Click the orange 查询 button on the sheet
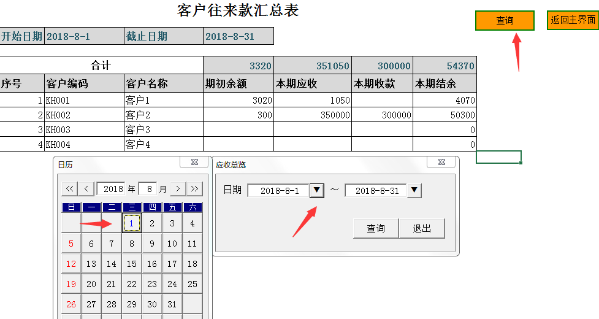The image size is (599, 319). click(505, 21)
